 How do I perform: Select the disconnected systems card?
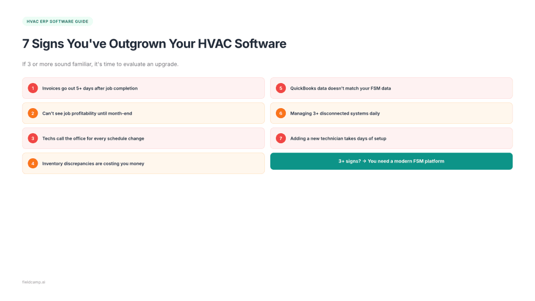pos(391,113)
